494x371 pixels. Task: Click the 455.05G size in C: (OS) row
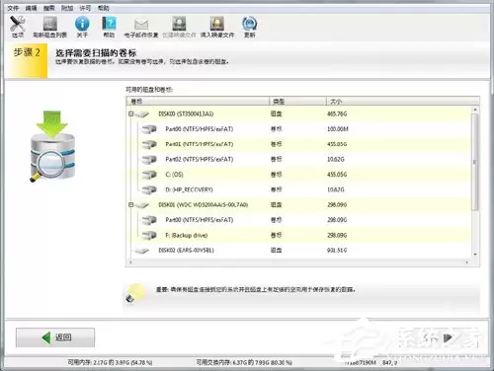click(x=337, y=175)
